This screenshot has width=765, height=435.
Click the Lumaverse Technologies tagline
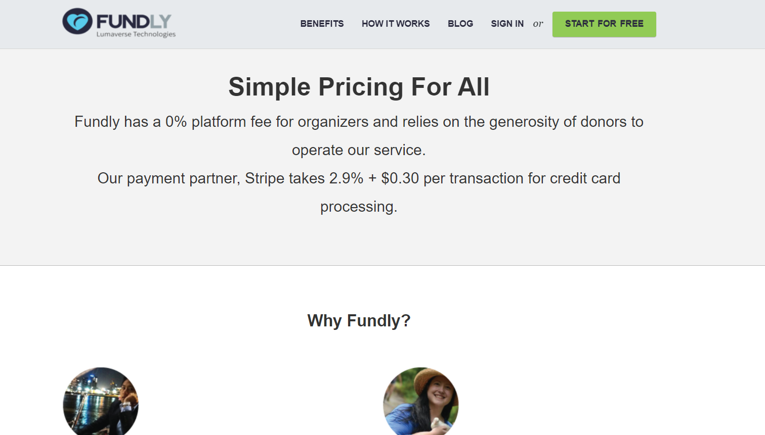[136, 34]
